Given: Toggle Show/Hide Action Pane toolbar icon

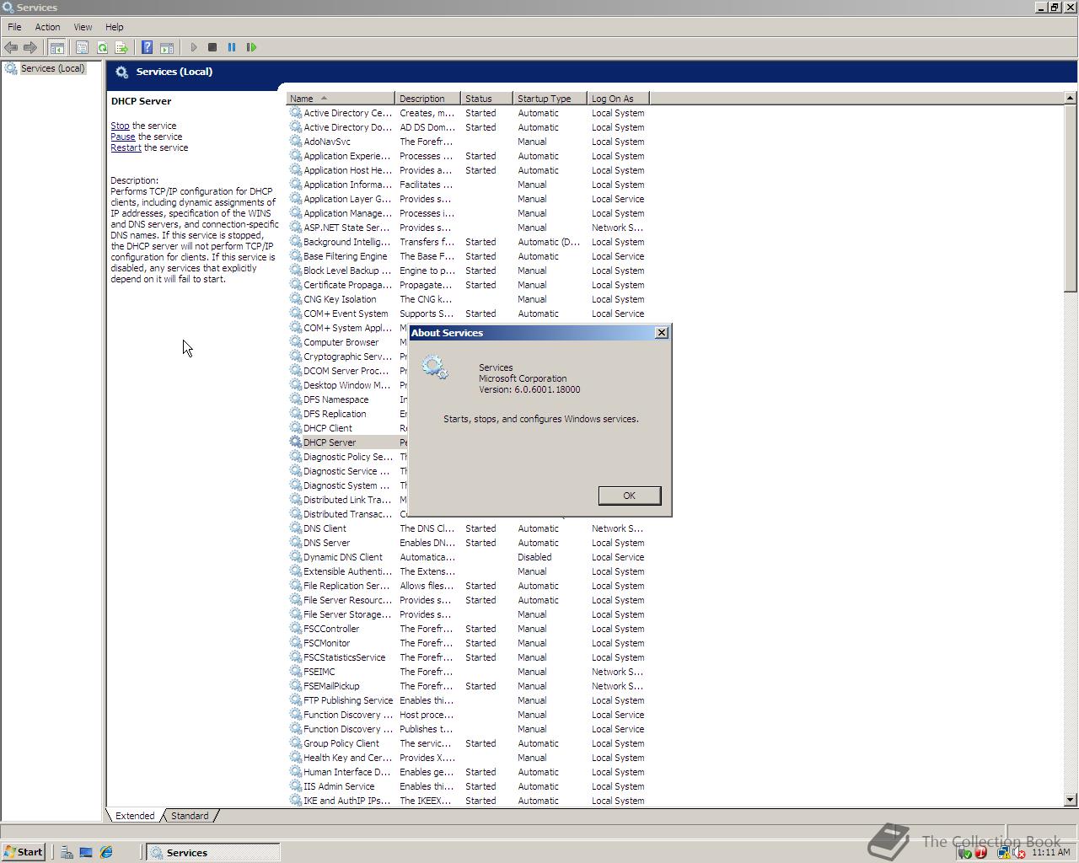Looking at the screenshot, I should tap(167, 47).
